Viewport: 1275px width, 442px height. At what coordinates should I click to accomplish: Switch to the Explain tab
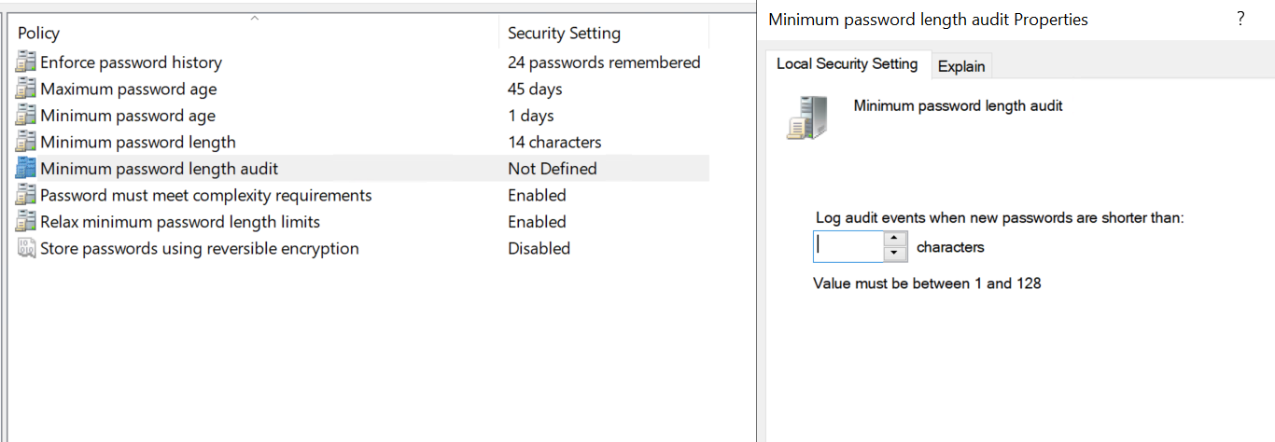pos(961,65)
